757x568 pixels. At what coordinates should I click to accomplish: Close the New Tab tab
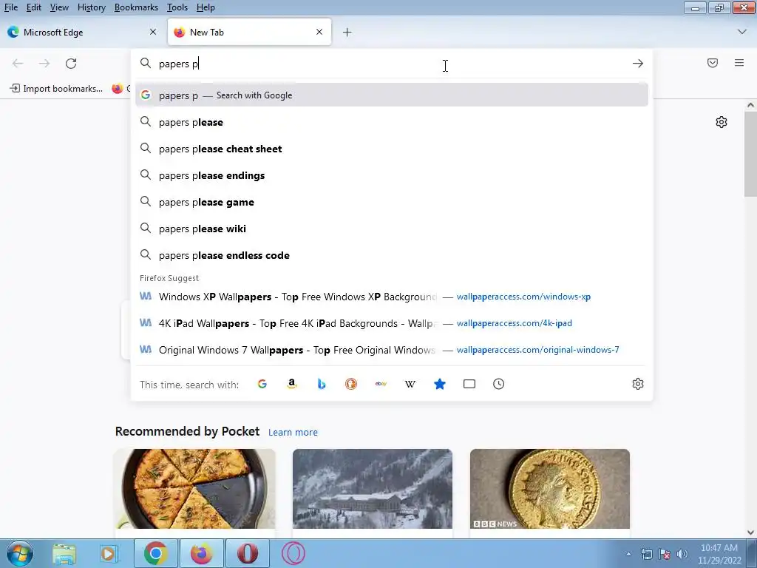319,32
